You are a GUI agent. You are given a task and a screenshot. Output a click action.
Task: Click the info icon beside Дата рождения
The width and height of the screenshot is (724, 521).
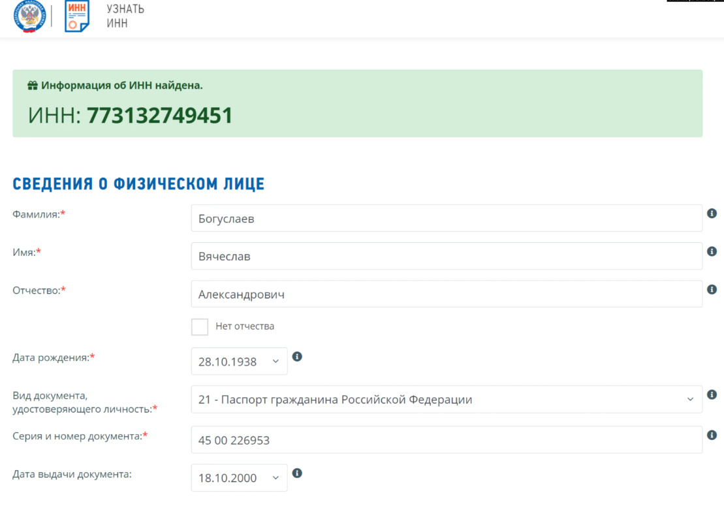tap(297, 356)
